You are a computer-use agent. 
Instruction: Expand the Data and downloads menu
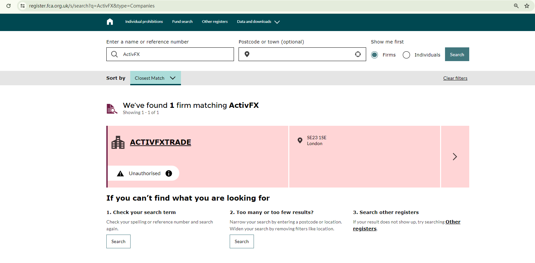click(258, 22)
